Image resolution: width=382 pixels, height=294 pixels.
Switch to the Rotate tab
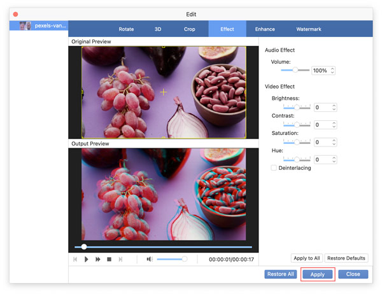(126, 29)
